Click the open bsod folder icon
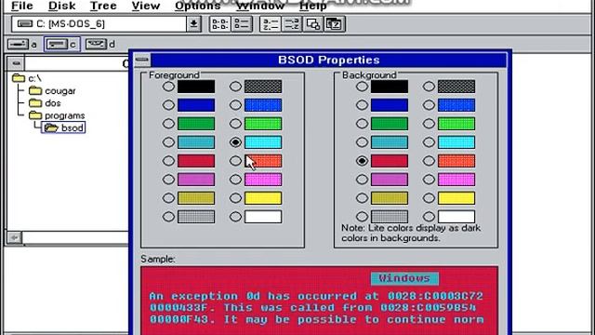Screen dimensions: 595x335 tap(51, 127)
